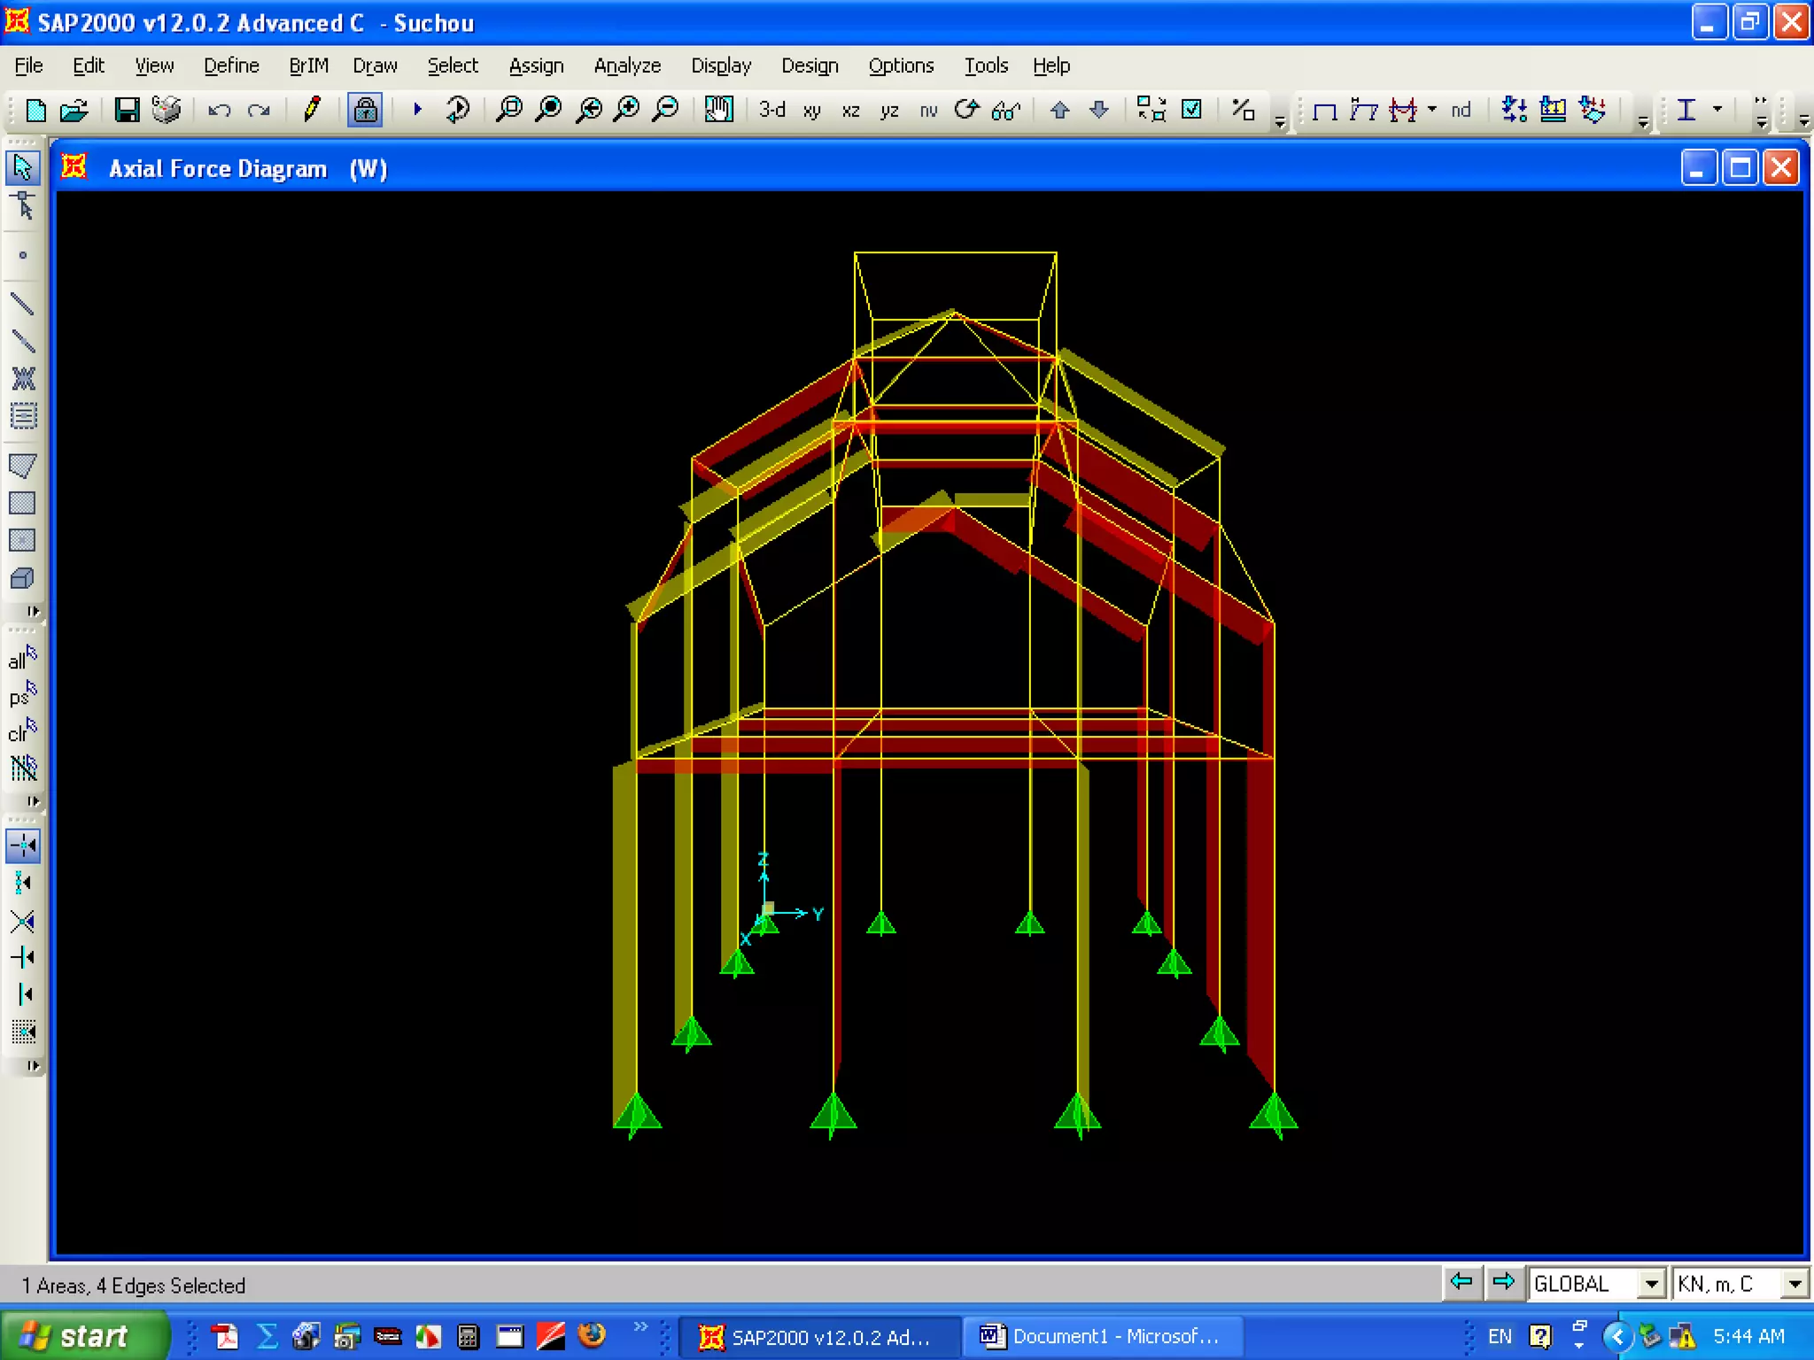This screenshot has width=1814, height=1360.
Task: Click the Rubber Band Zoom icon
Action: pyautogui.click(x=508, y=110)
